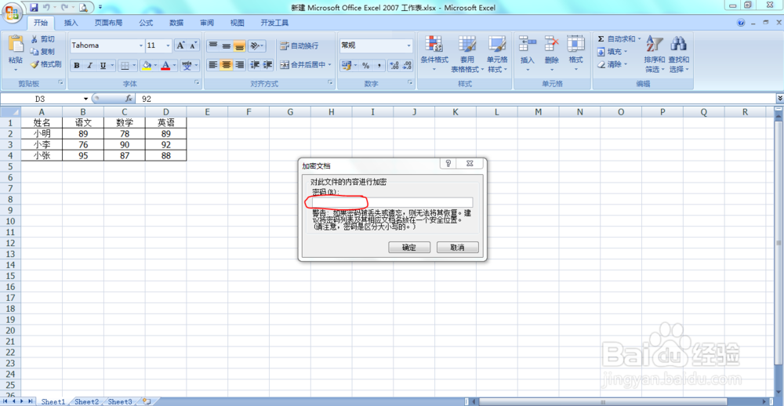Undo the last action
The image size is (784, 406).
point(46,8)
